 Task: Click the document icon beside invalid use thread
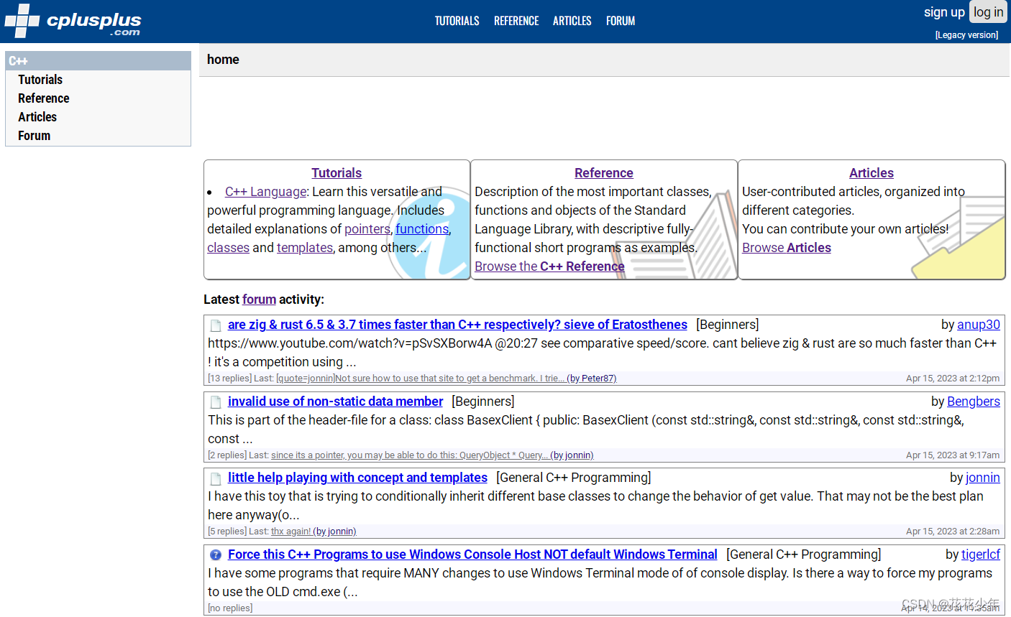[215, 402]
